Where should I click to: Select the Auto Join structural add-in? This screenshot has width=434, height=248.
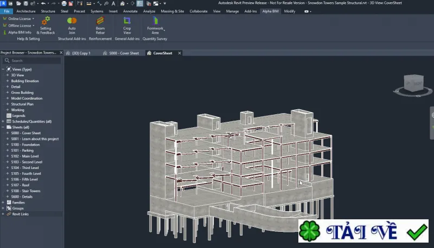(72, 25)
